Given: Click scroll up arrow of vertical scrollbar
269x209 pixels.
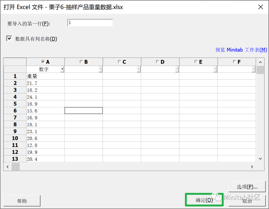Looking at the screenshot, I should tap(260, 62).
